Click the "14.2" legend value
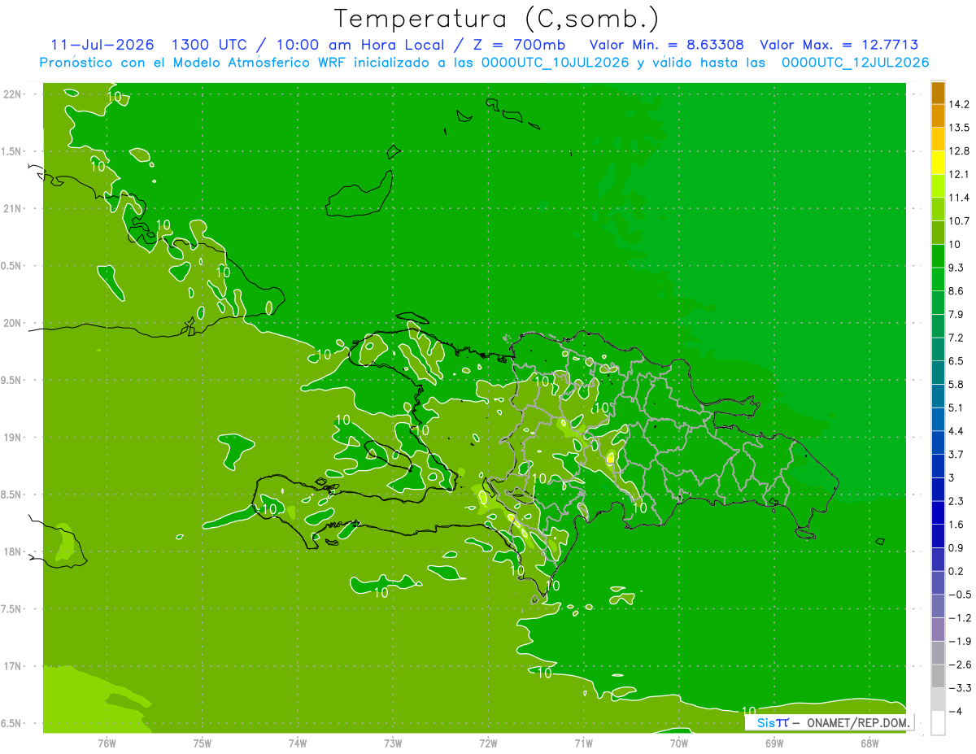The width and height of the screenshot is (976, 754). click(958, 104)
